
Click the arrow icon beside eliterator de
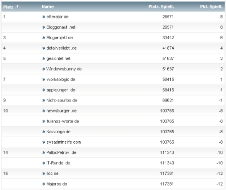coord(44,17)
